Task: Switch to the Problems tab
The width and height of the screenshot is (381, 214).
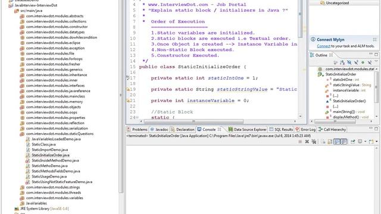Action: click(137, 130)
